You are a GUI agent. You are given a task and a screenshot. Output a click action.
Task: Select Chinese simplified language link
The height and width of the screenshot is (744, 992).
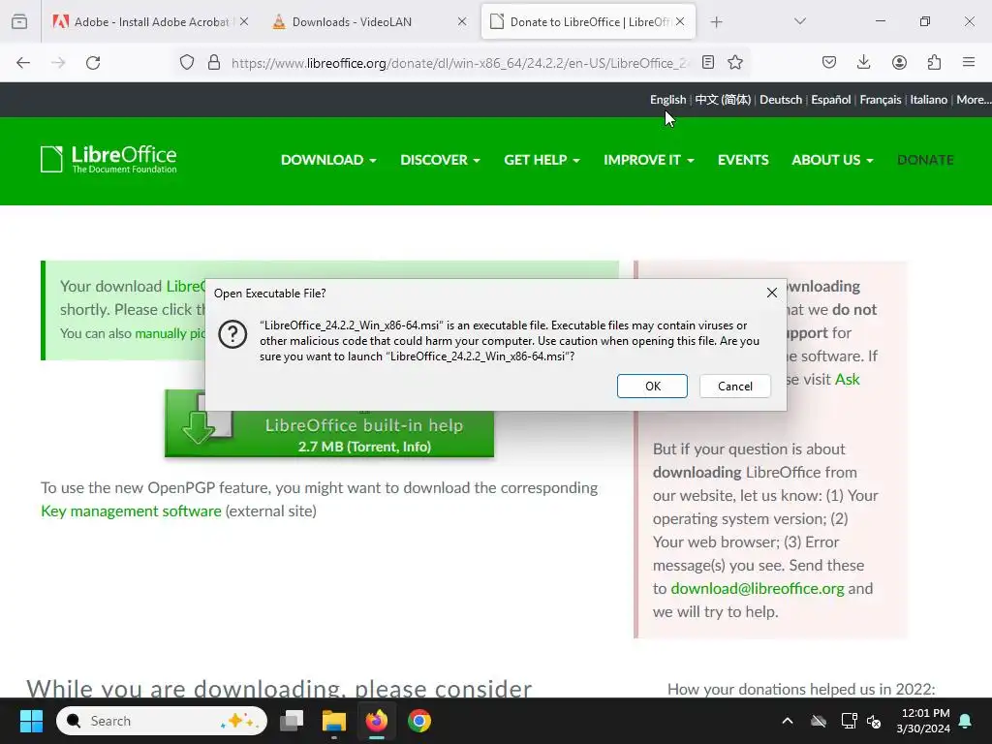[x=723, y=100]
